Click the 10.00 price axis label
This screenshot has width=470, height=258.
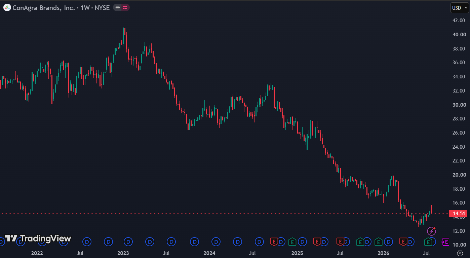(459, 245)
